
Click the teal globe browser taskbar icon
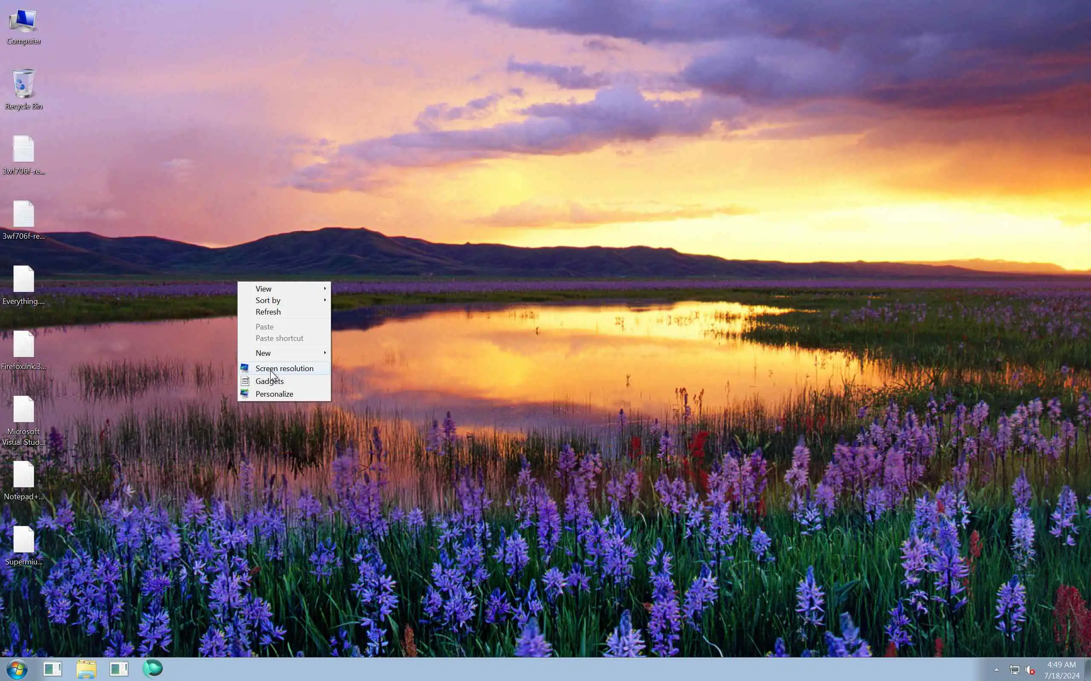click(153, 669)
